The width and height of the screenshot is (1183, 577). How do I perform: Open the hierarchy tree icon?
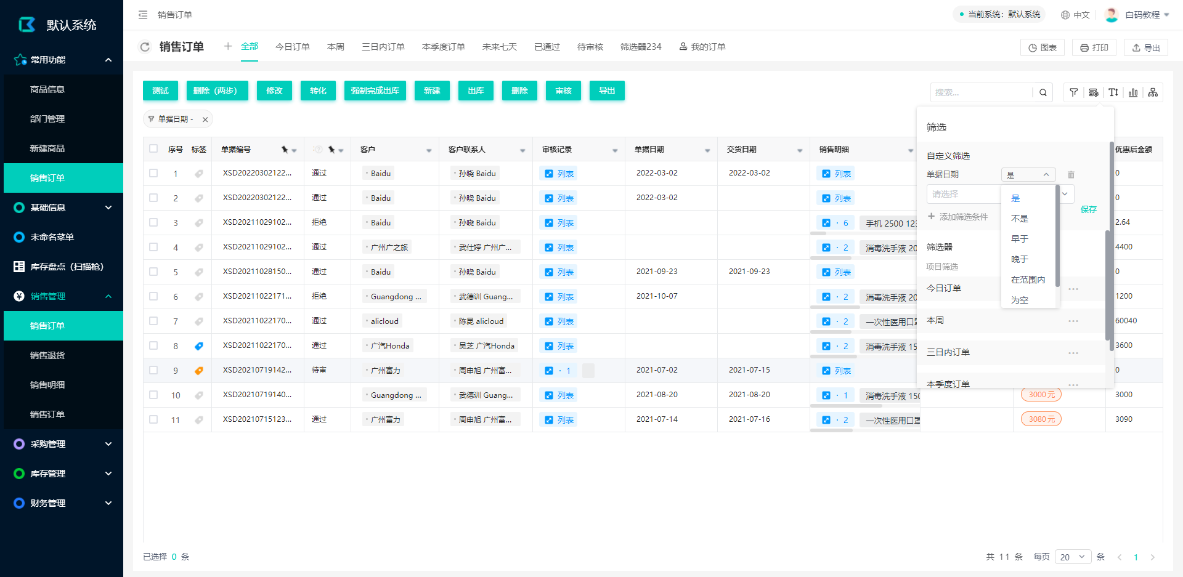point(1153,92)
